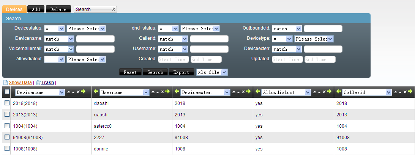Click the Export button
The image size is (415, 155).
coord(181,72)
